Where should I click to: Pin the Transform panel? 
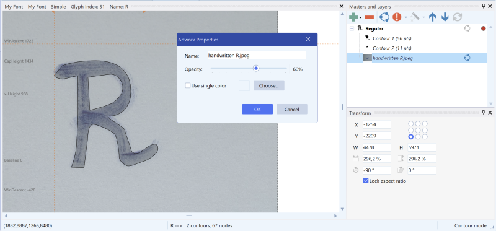click(x=484, y=113)
